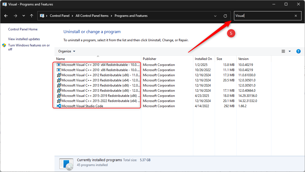The height and width of the screenshot is (172, 305).
Task: Click the address bar Control Panel icon
Action: pyautogui.click(x=42, y=16)
